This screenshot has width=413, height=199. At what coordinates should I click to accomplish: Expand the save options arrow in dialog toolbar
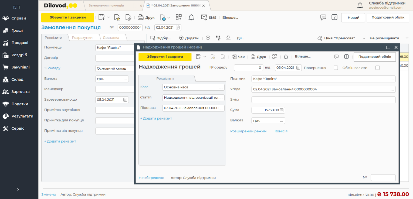point(205,57)
